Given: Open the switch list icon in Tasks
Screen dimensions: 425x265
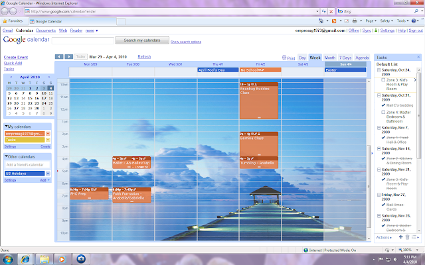Looking at the screenshot, I should tap(415, 237).
